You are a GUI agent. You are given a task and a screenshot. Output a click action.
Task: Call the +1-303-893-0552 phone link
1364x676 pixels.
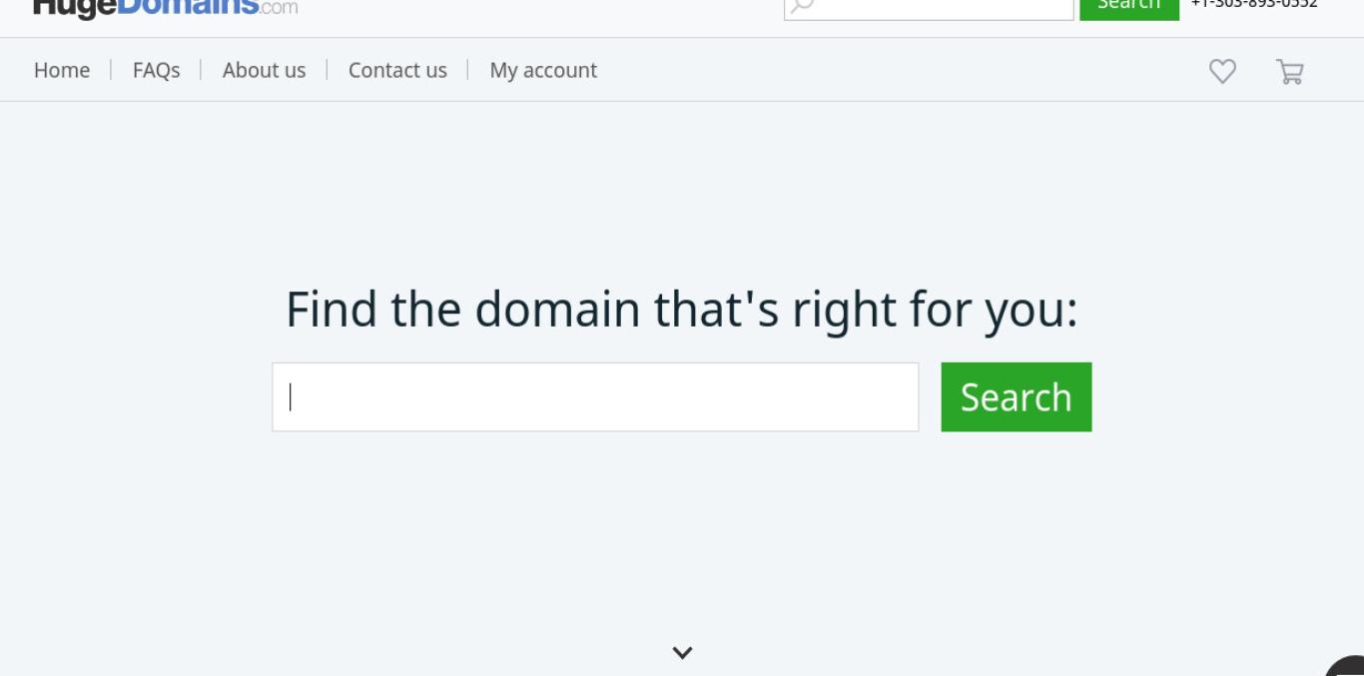1254,4
